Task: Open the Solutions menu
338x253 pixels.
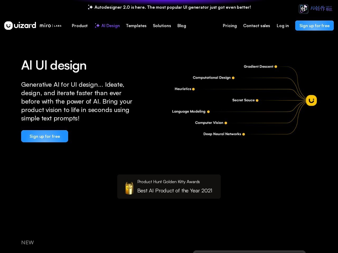Action: pos(162,26)
